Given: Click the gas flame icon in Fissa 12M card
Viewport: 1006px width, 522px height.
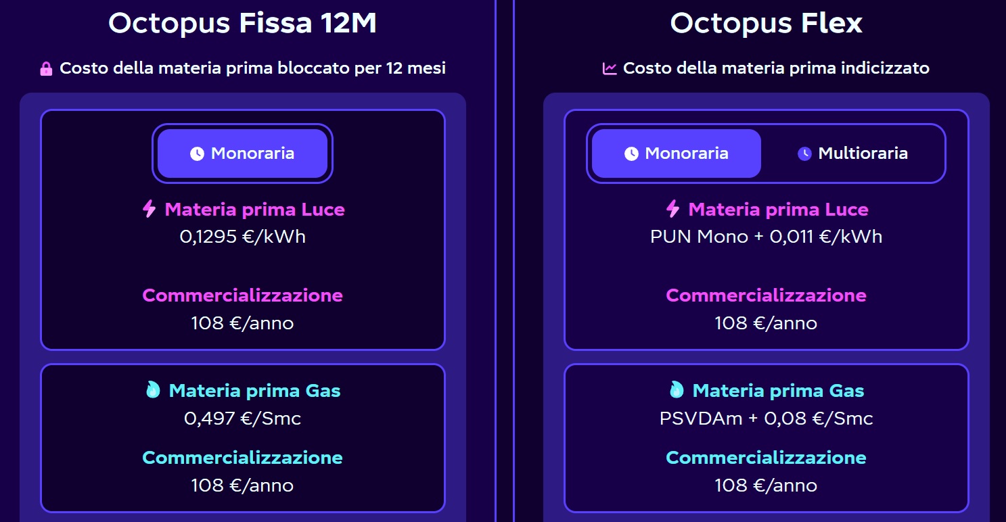Looking at the screenshot, I should [153, 389].
